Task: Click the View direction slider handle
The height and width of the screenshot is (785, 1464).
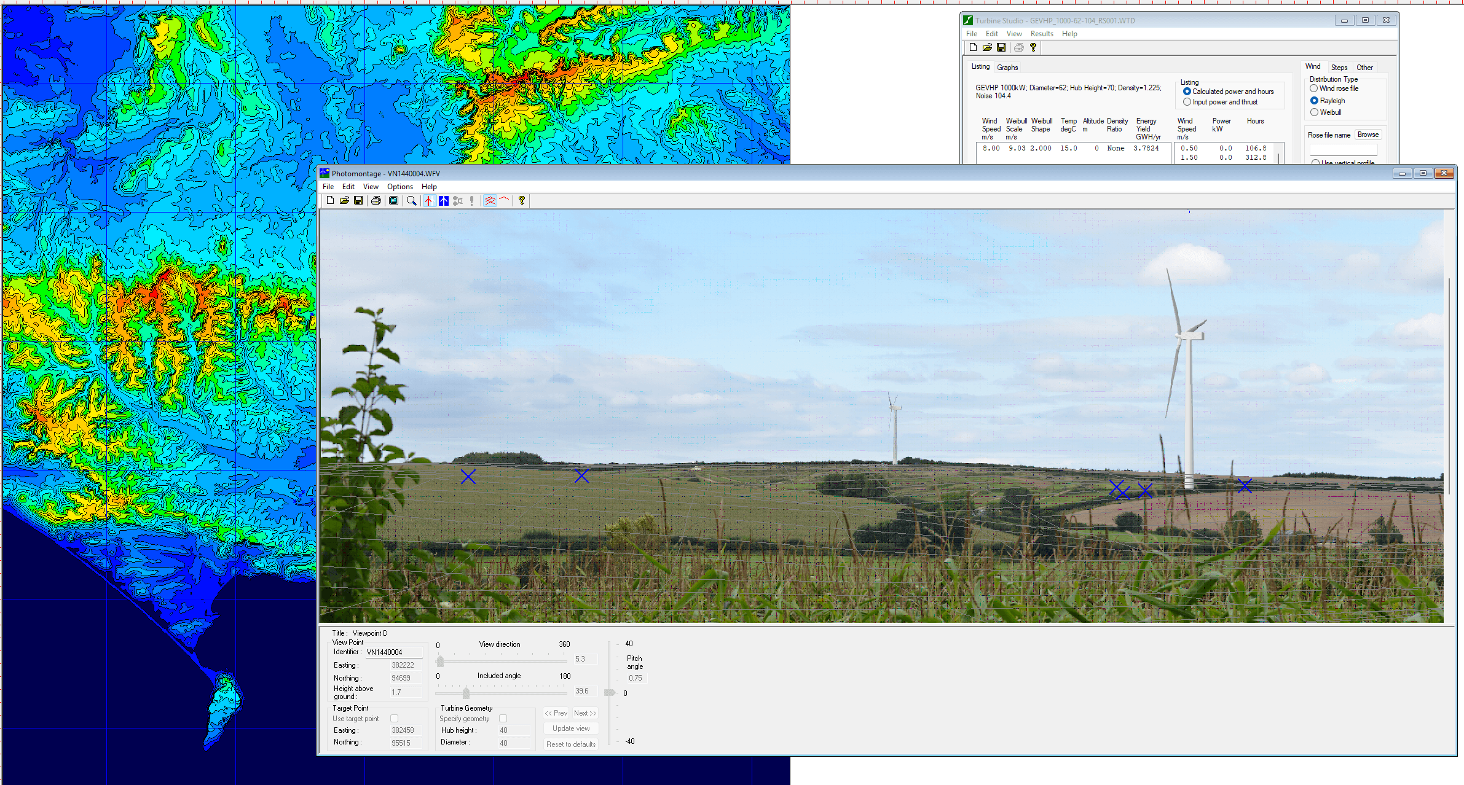Action: (x=440, y=662)
